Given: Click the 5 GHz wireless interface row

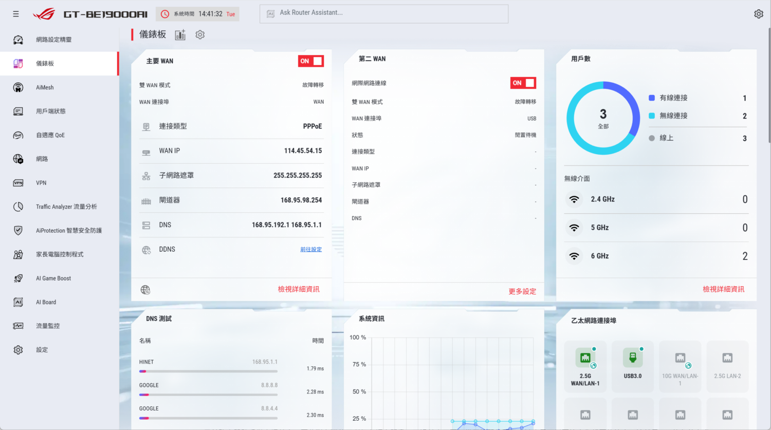Looking at the screenshot, I should 656,228.
